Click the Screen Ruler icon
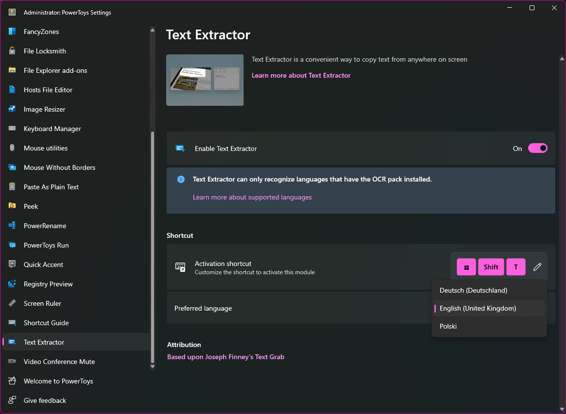Screen dimensions: 566x414 (12, 303)
